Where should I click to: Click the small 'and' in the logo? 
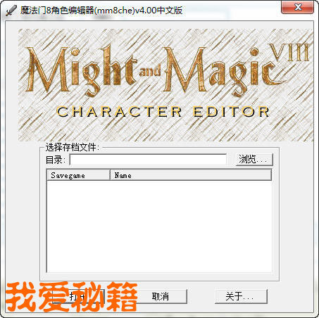click(x=150, y=70)
